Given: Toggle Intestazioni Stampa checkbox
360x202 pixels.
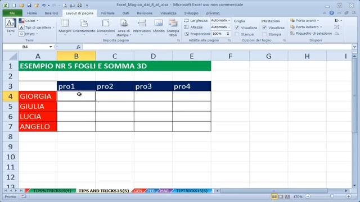Looking at the screenshot, I should [264, 34].
